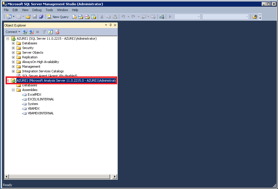This screenshot has height=189, width=278.
Task: Open the wide empty toolbar combo box
Action: point(225,17)
